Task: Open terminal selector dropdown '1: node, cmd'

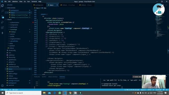Action: [x=137, y=77]
